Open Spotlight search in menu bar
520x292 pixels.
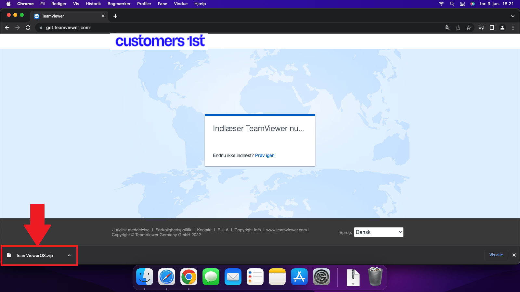(x=452, y=4)
